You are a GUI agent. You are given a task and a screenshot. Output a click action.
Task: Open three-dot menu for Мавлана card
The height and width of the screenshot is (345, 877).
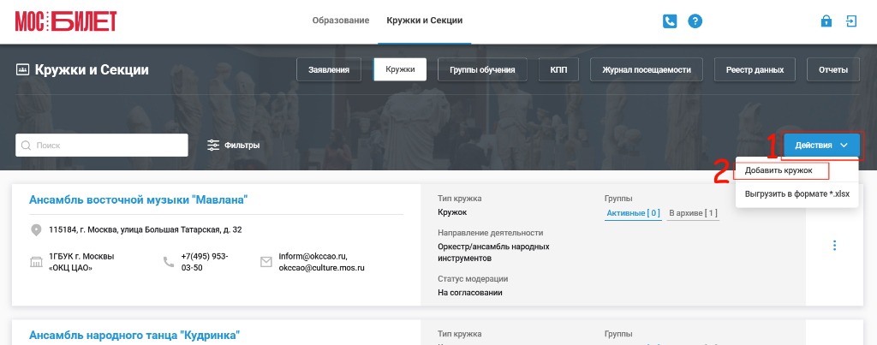(x=834, y=245)
